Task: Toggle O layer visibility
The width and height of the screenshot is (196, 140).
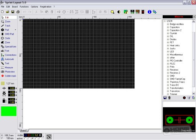Action: point(40,135)
